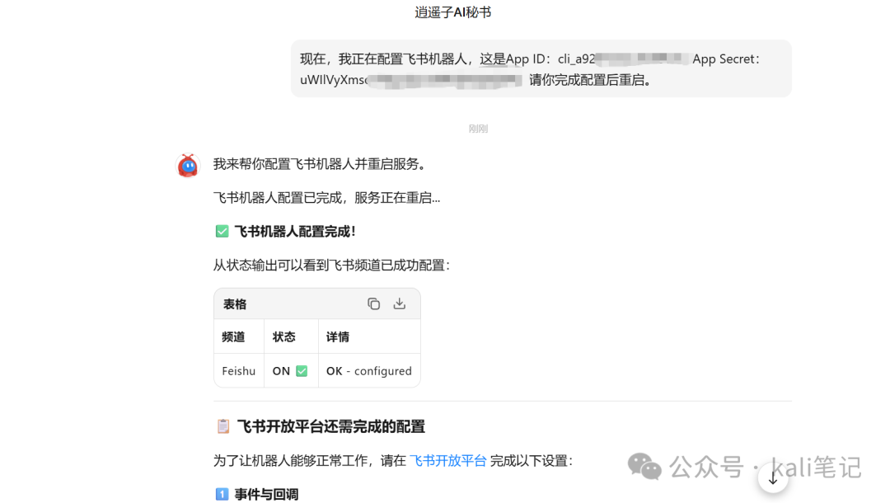The image size is (890, 503).
Task: Click the 事件与回调 section heading
Action: 267,494
